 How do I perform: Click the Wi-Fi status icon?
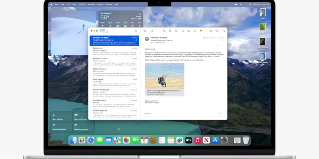click(241, 4)
